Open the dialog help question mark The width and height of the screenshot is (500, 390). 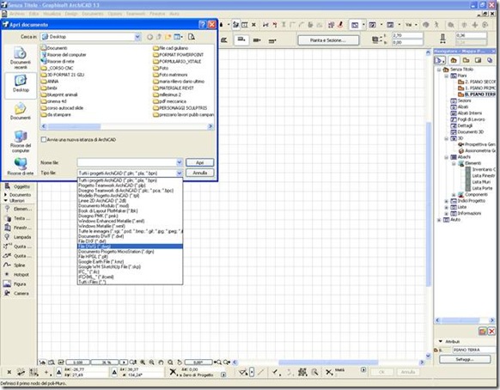pyautogui.click(x=202, y=25)
